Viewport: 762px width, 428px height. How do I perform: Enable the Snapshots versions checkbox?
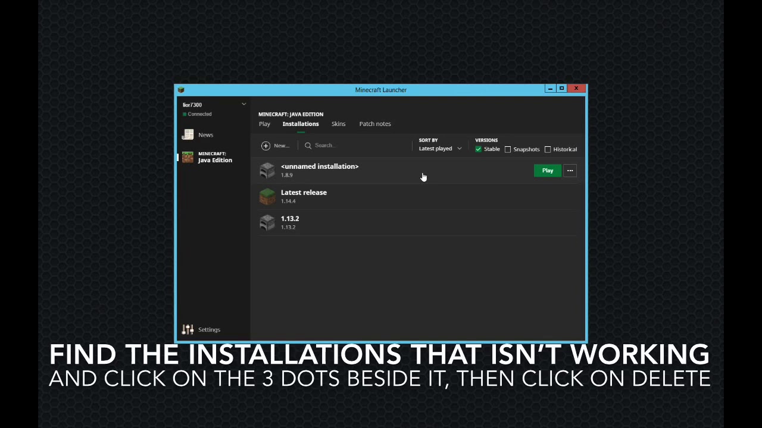[508, 149]
